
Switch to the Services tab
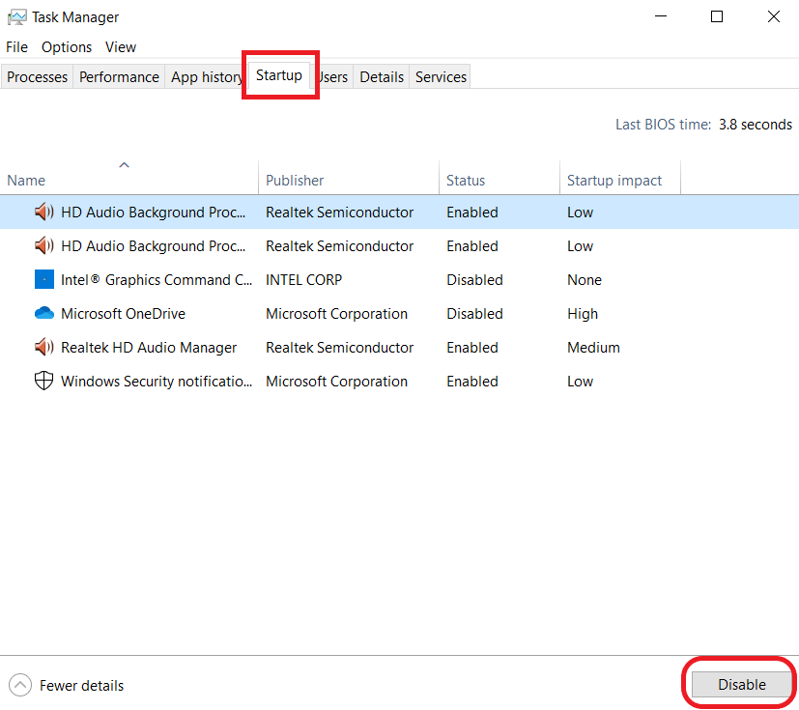pyautogui.click(x=441, y=77)
